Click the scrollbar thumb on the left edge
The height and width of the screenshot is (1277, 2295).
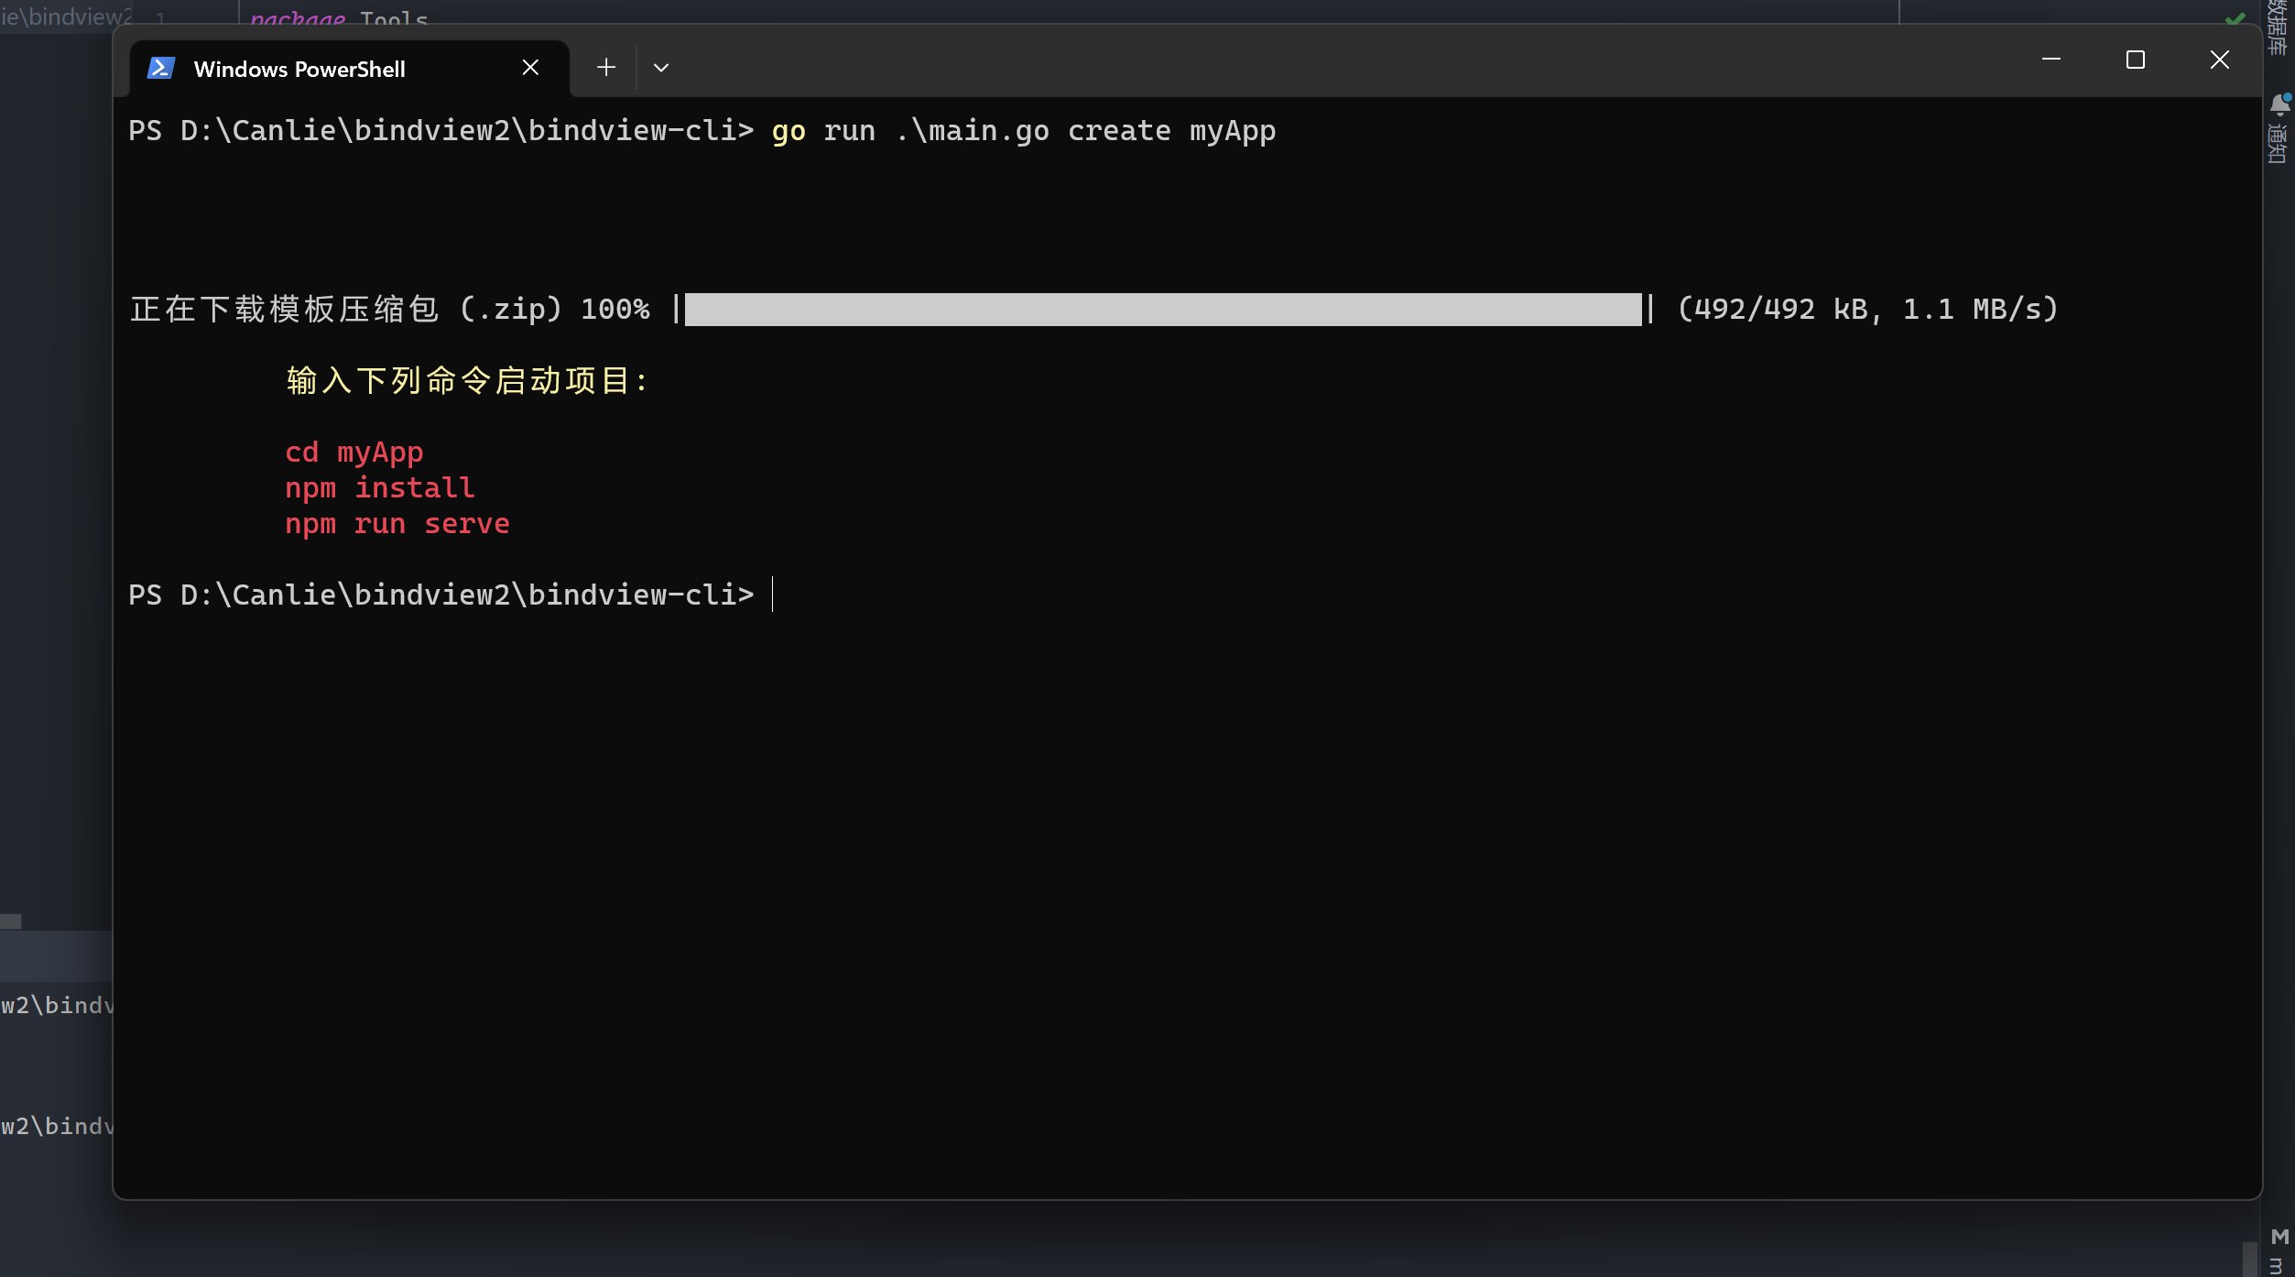9,922
